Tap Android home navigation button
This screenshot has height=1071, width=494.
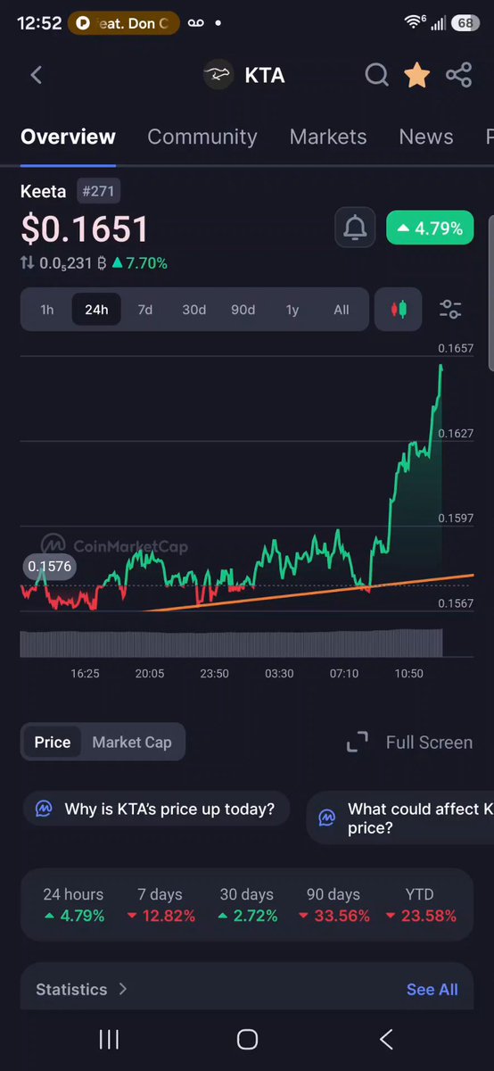pyautogui.click(x=247, y=1039)
